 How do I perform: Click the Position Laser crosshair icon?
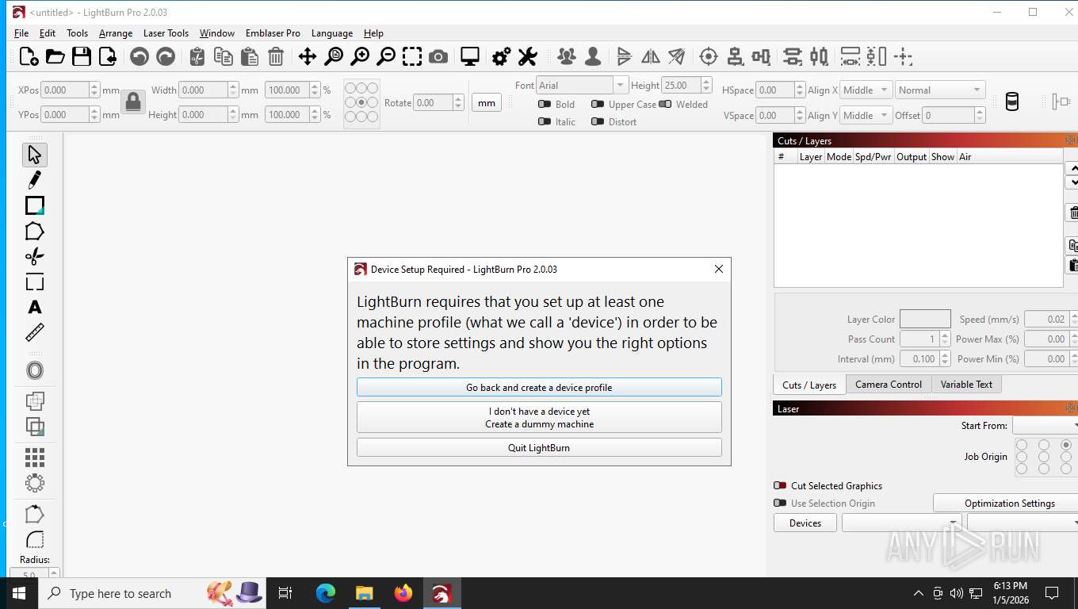[x=709, y=56]
